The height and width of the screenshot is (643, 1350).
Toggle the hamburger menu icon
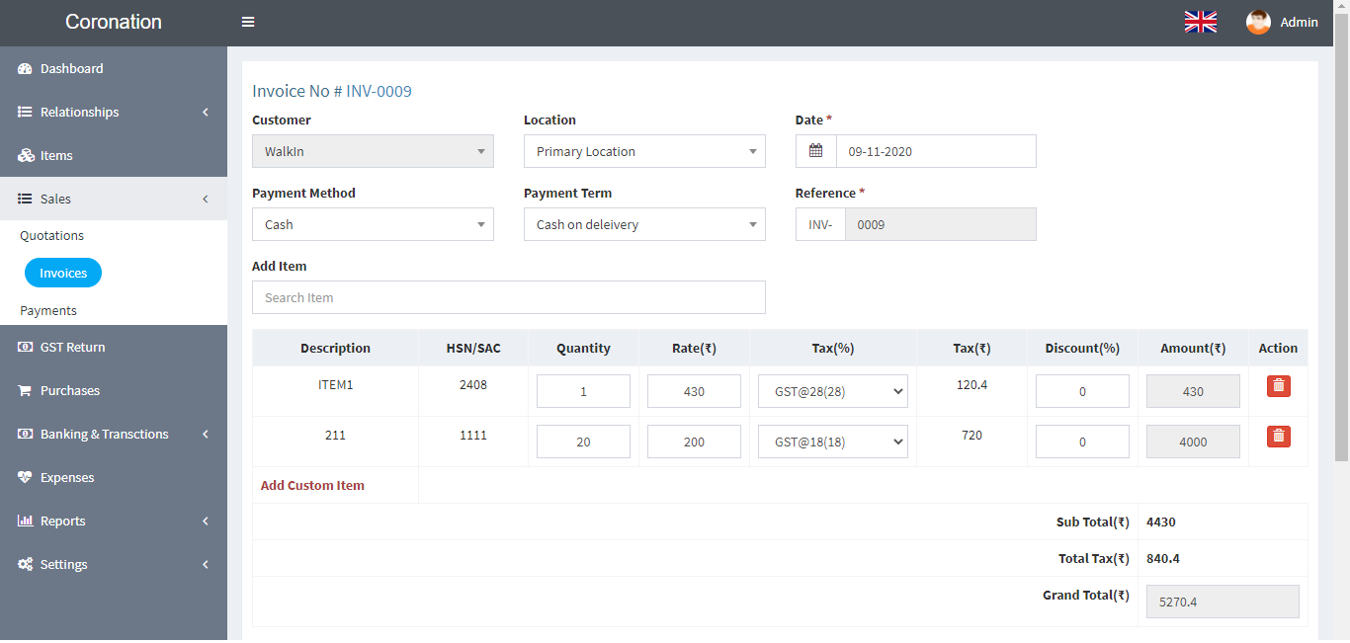pyautogui.click(x=248, y=22)
